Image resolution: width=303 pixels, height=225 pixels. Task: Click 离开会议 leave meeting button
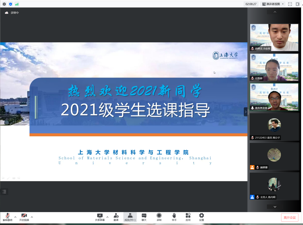(x=290, y=218)
